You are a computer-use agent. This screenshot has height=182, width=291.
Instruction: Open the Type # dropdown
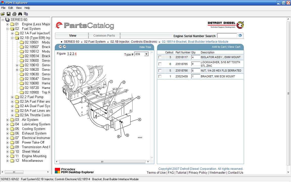coord(147,54)
